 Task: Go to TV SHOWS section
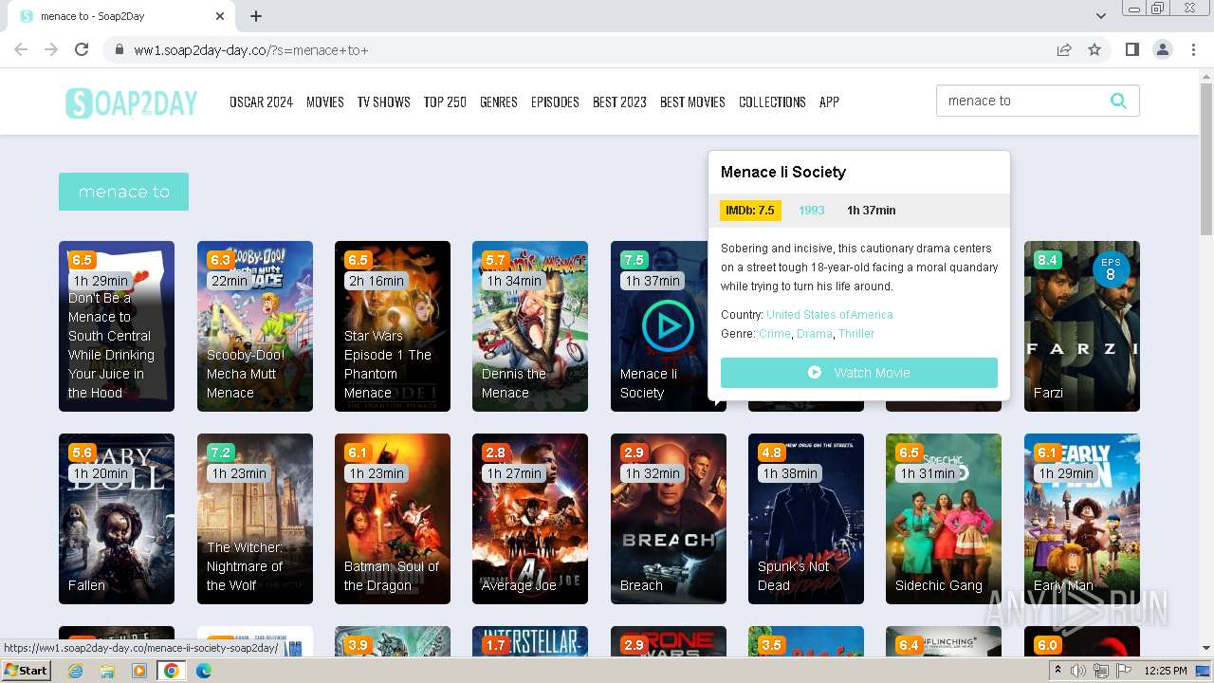click(383, 102)
